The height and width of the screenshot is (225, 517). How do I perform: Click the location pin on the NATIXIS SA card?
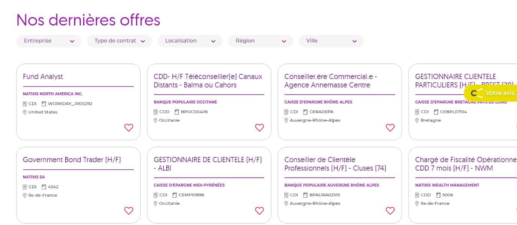coord(25,195)
